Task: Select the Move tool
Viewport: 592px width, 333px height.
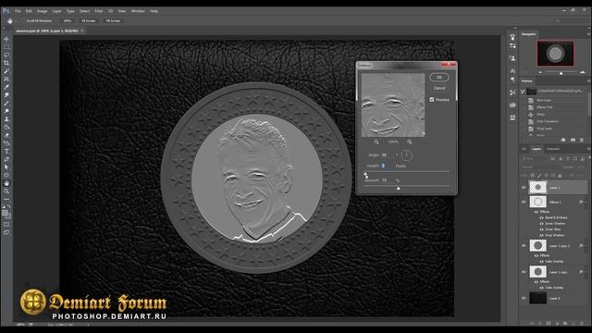Action: click(6, 39)
